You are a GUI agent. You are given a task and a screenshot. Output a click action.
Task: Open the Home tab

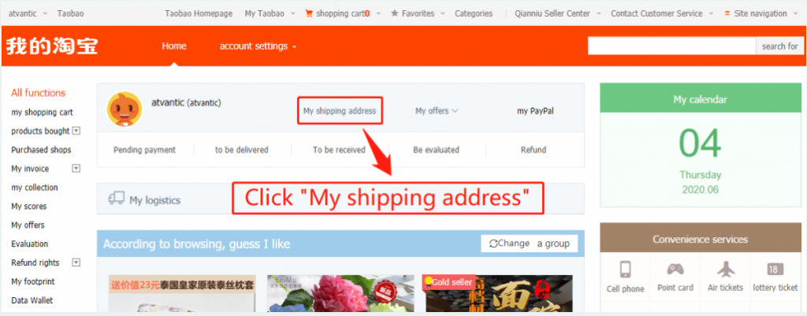[174, 46]
